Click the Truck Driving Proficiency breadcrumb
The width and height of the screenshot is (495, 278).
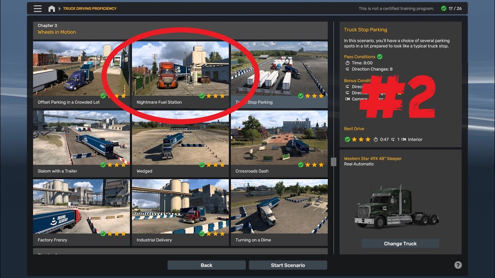(90, 8)
